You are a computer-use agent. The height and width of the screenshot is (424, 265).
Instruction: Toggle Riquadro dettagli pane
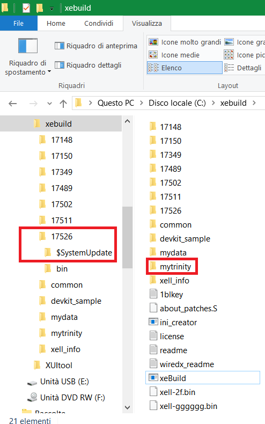[88, 65]
